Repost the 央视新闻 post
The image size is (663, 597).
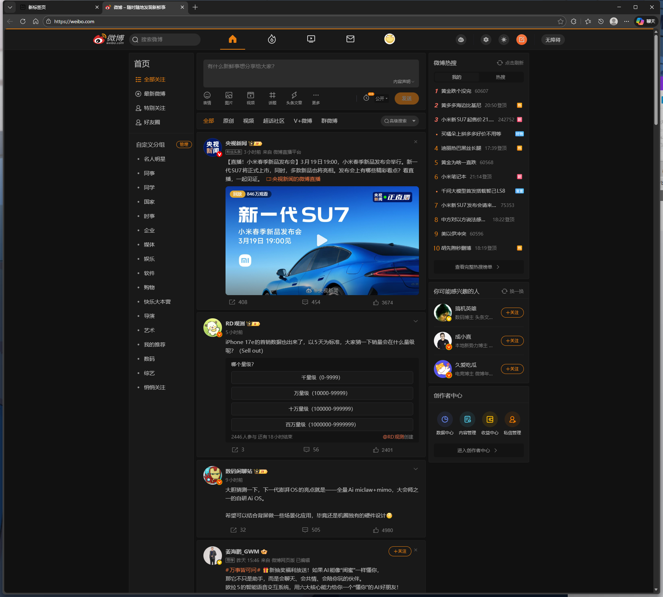point(238,302)
